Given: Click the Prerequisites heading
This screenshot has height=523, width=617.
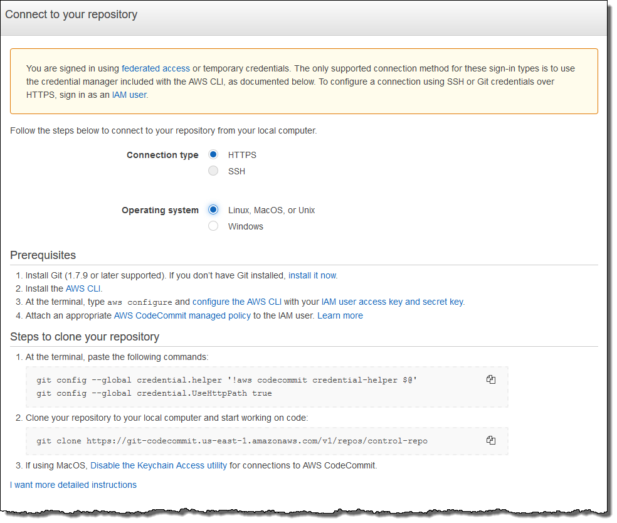Looking at the screenshot, I should [x=43, y=255].
